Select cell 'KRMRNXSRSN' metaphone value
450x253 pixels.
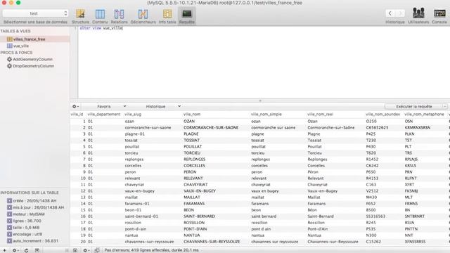pyautogui.click(x=417, y=128)
